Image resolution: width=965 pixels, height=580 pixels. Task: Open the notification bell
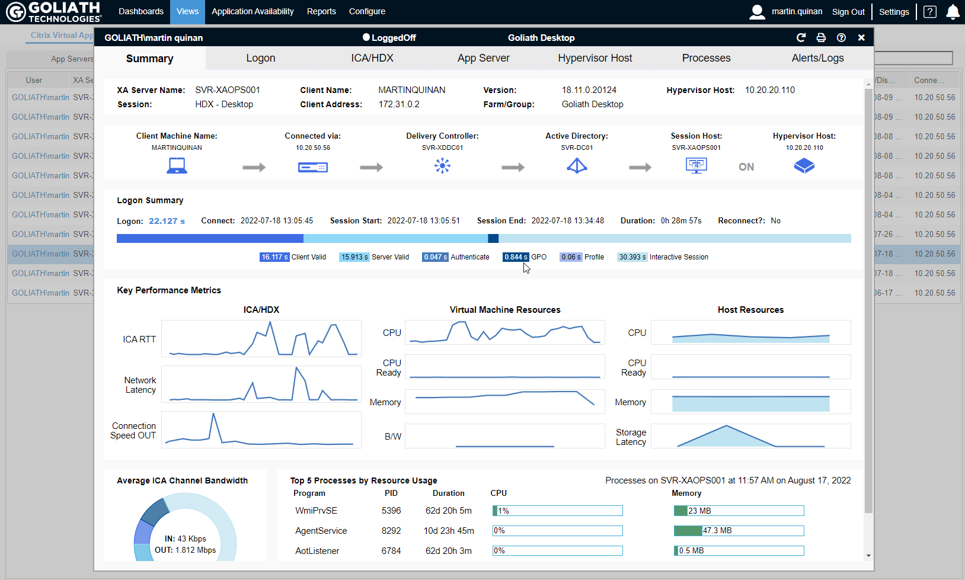[953, 11]
